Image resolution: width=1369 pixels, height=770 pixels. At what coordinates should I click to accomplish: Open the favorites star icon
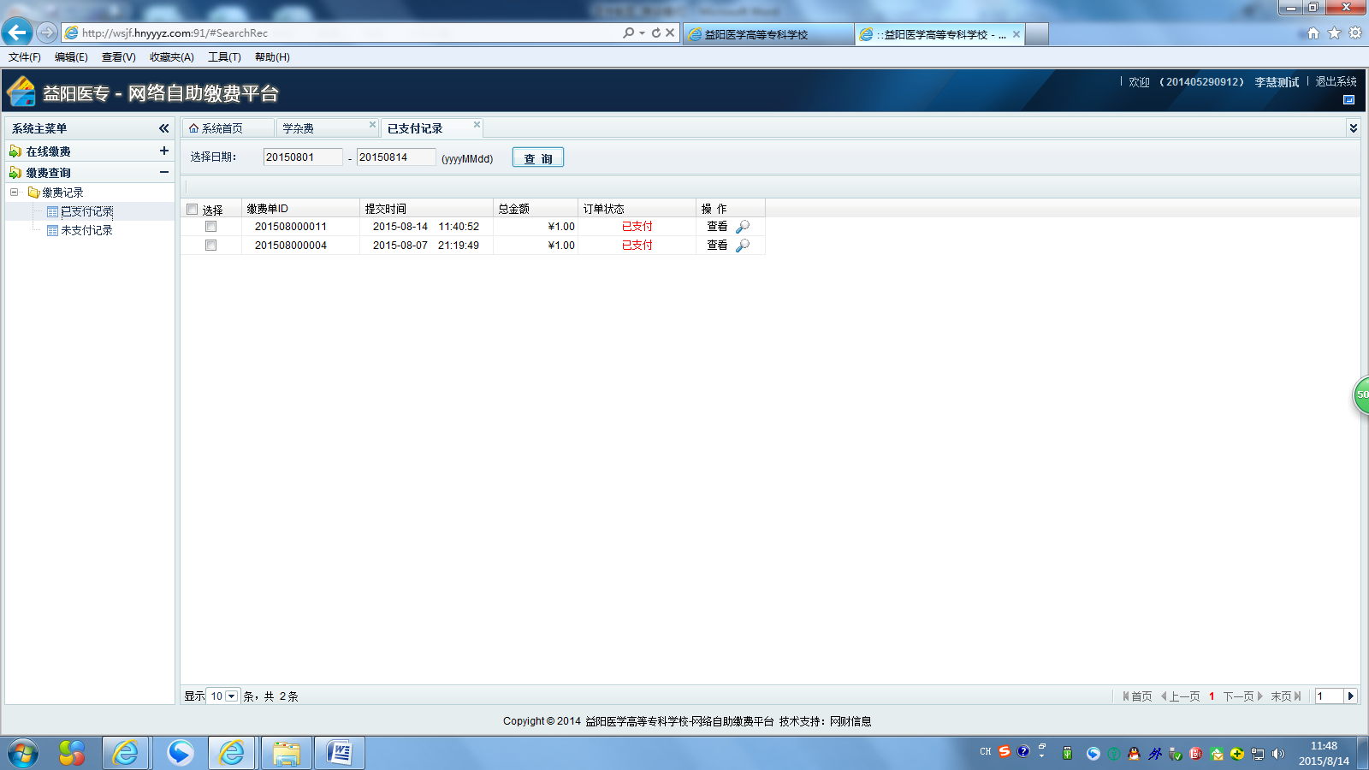(x=1334, y=33)
